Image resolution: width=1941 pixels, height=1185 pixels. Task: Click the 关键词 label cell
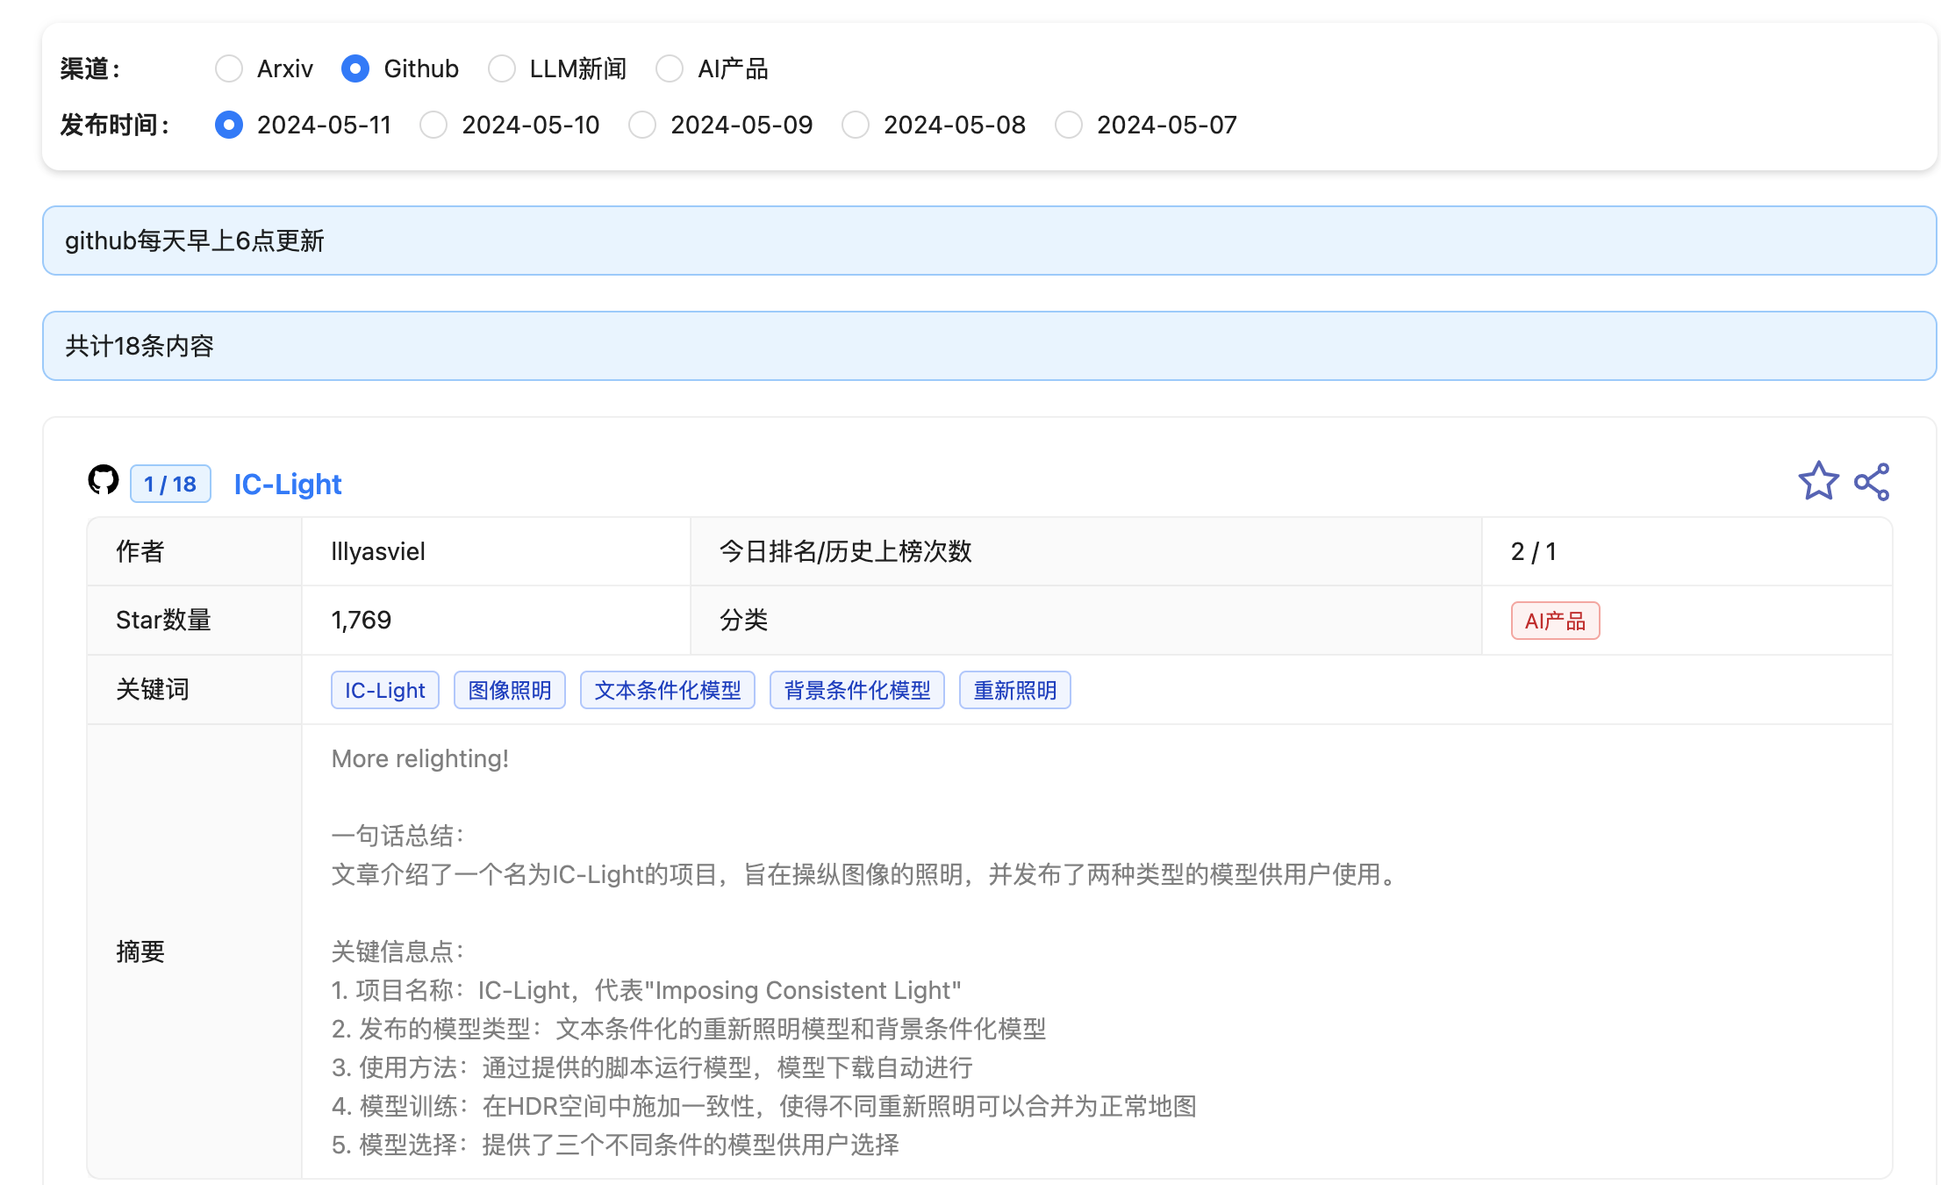[194, 689]
